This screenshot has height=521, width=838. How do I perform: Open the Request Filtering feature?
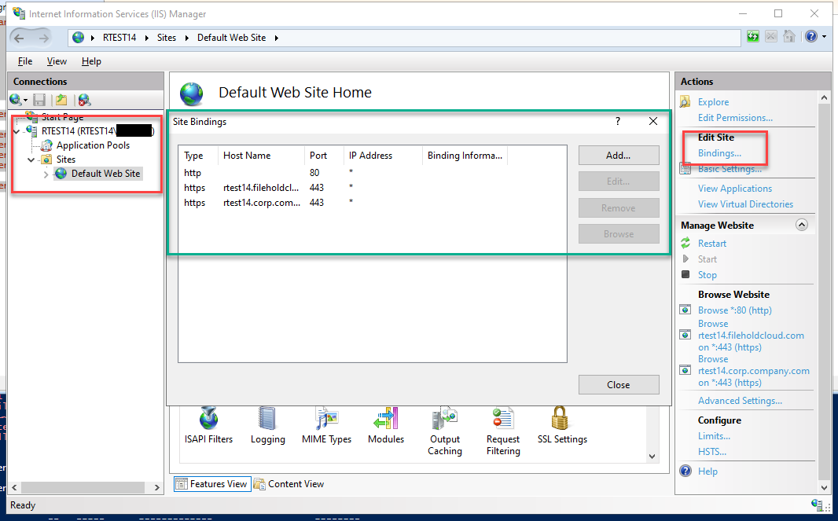[x=502, y=424]
